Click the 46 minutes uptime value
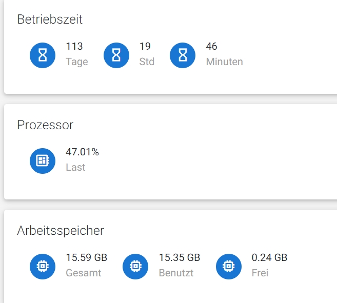Image resolution: width=337 pixels, height=303 pixels. (212, 47)
